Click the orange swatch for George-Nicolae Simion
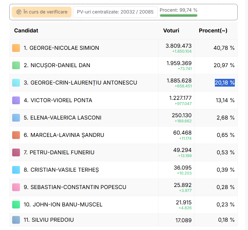This screenshot has height=230, width=248. coord(16,48)
